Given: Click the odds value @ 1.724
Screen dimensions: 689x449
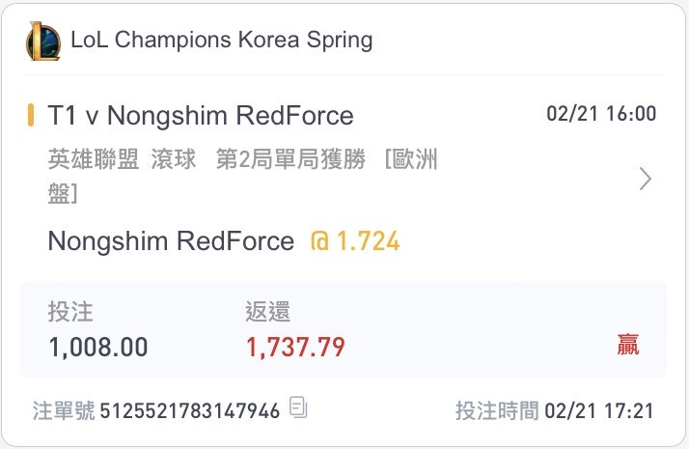Looking at the screenshot, I should pyautogui.click(x=355, y=241).
